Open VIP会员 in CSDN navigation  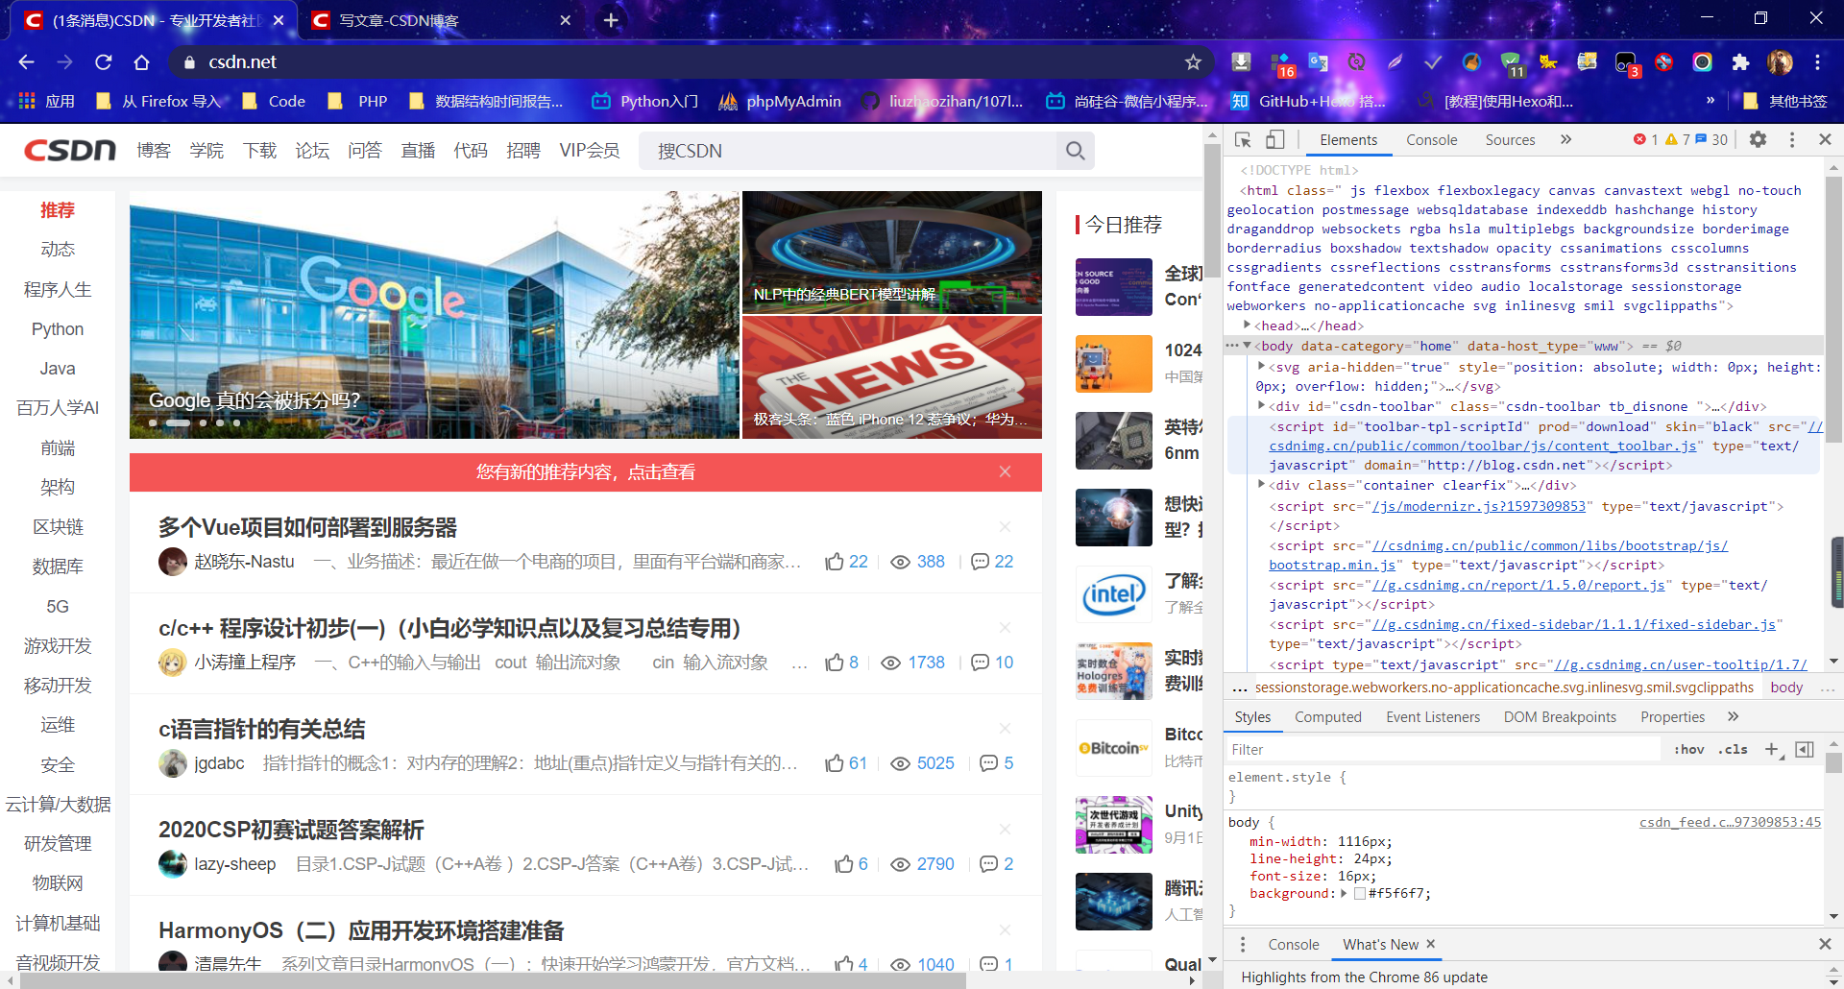pyautogui.click(x=590, y=151)
